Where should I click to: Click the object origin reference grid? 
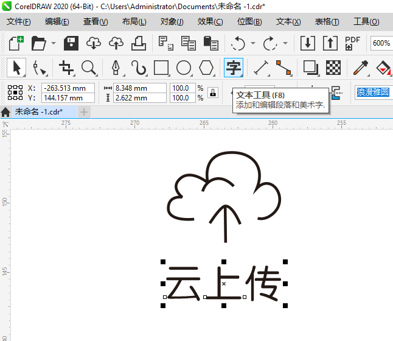[x=15, y=93]
